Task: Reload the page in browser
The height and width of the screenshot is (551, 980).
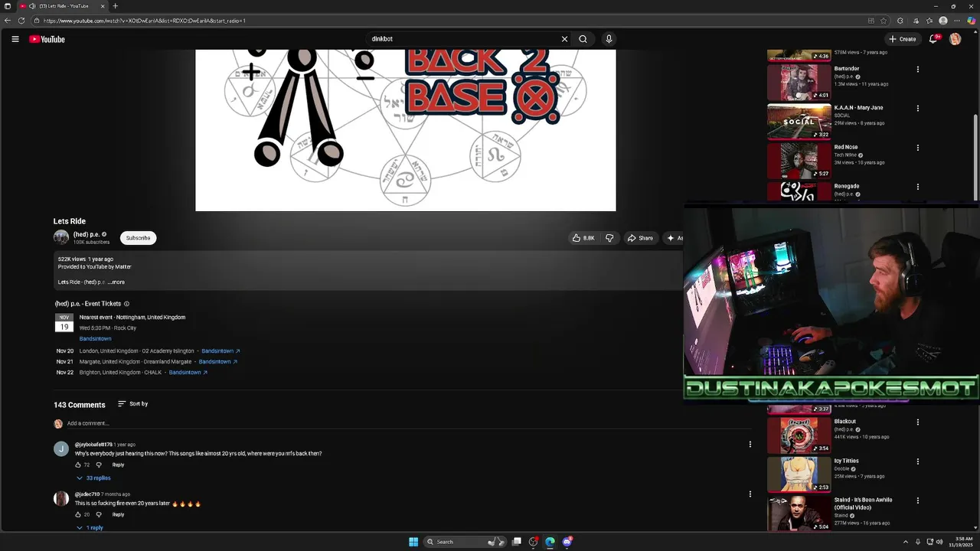Action: (21, 21)
